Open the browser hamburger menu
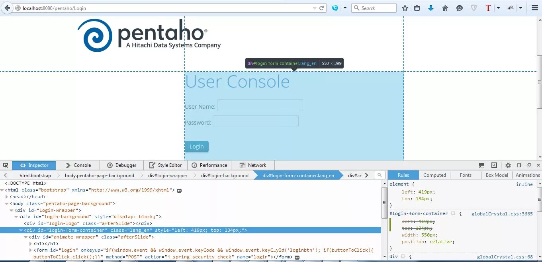Screen dimensions: 542x262 [x=535, y=8]
